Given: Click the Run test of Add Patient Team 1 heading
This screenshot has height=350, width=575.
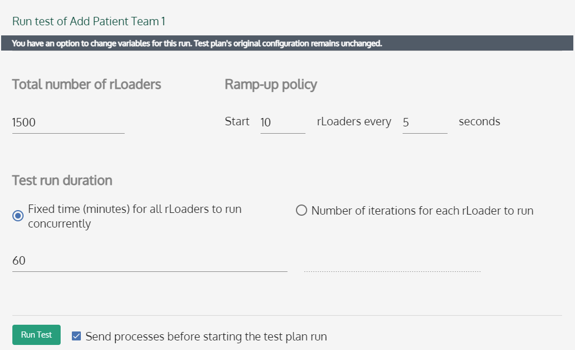Looking at the screenshot, I should pyautogui.click(x=88, y=21).
